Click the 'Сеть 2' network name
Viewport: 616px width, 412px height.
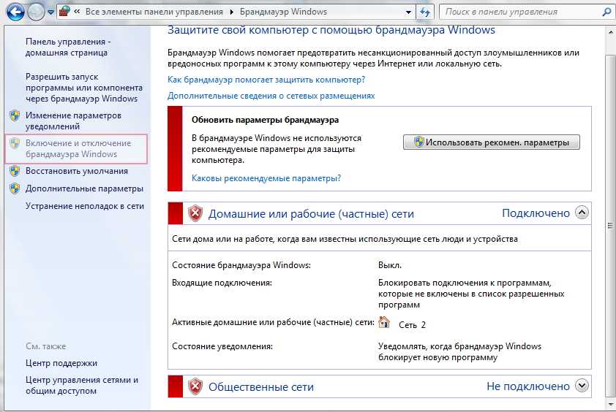412,325
